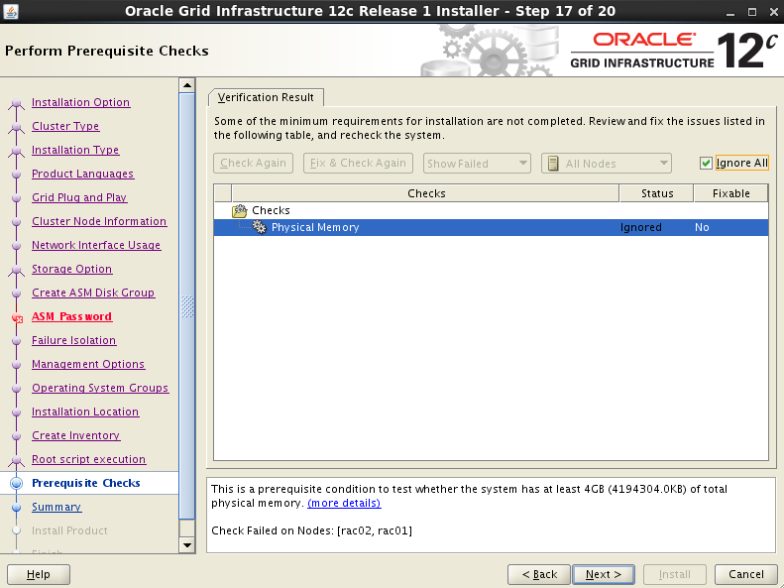The height and width of the screenshot is (588, 784).
Task: Click the Back button
Action: pos(539,574)
